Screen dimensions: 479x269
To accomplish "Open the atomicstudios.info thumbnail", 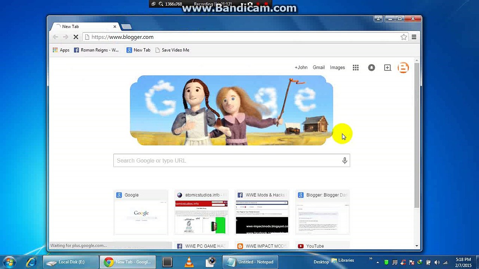I will tap(201, 212).
